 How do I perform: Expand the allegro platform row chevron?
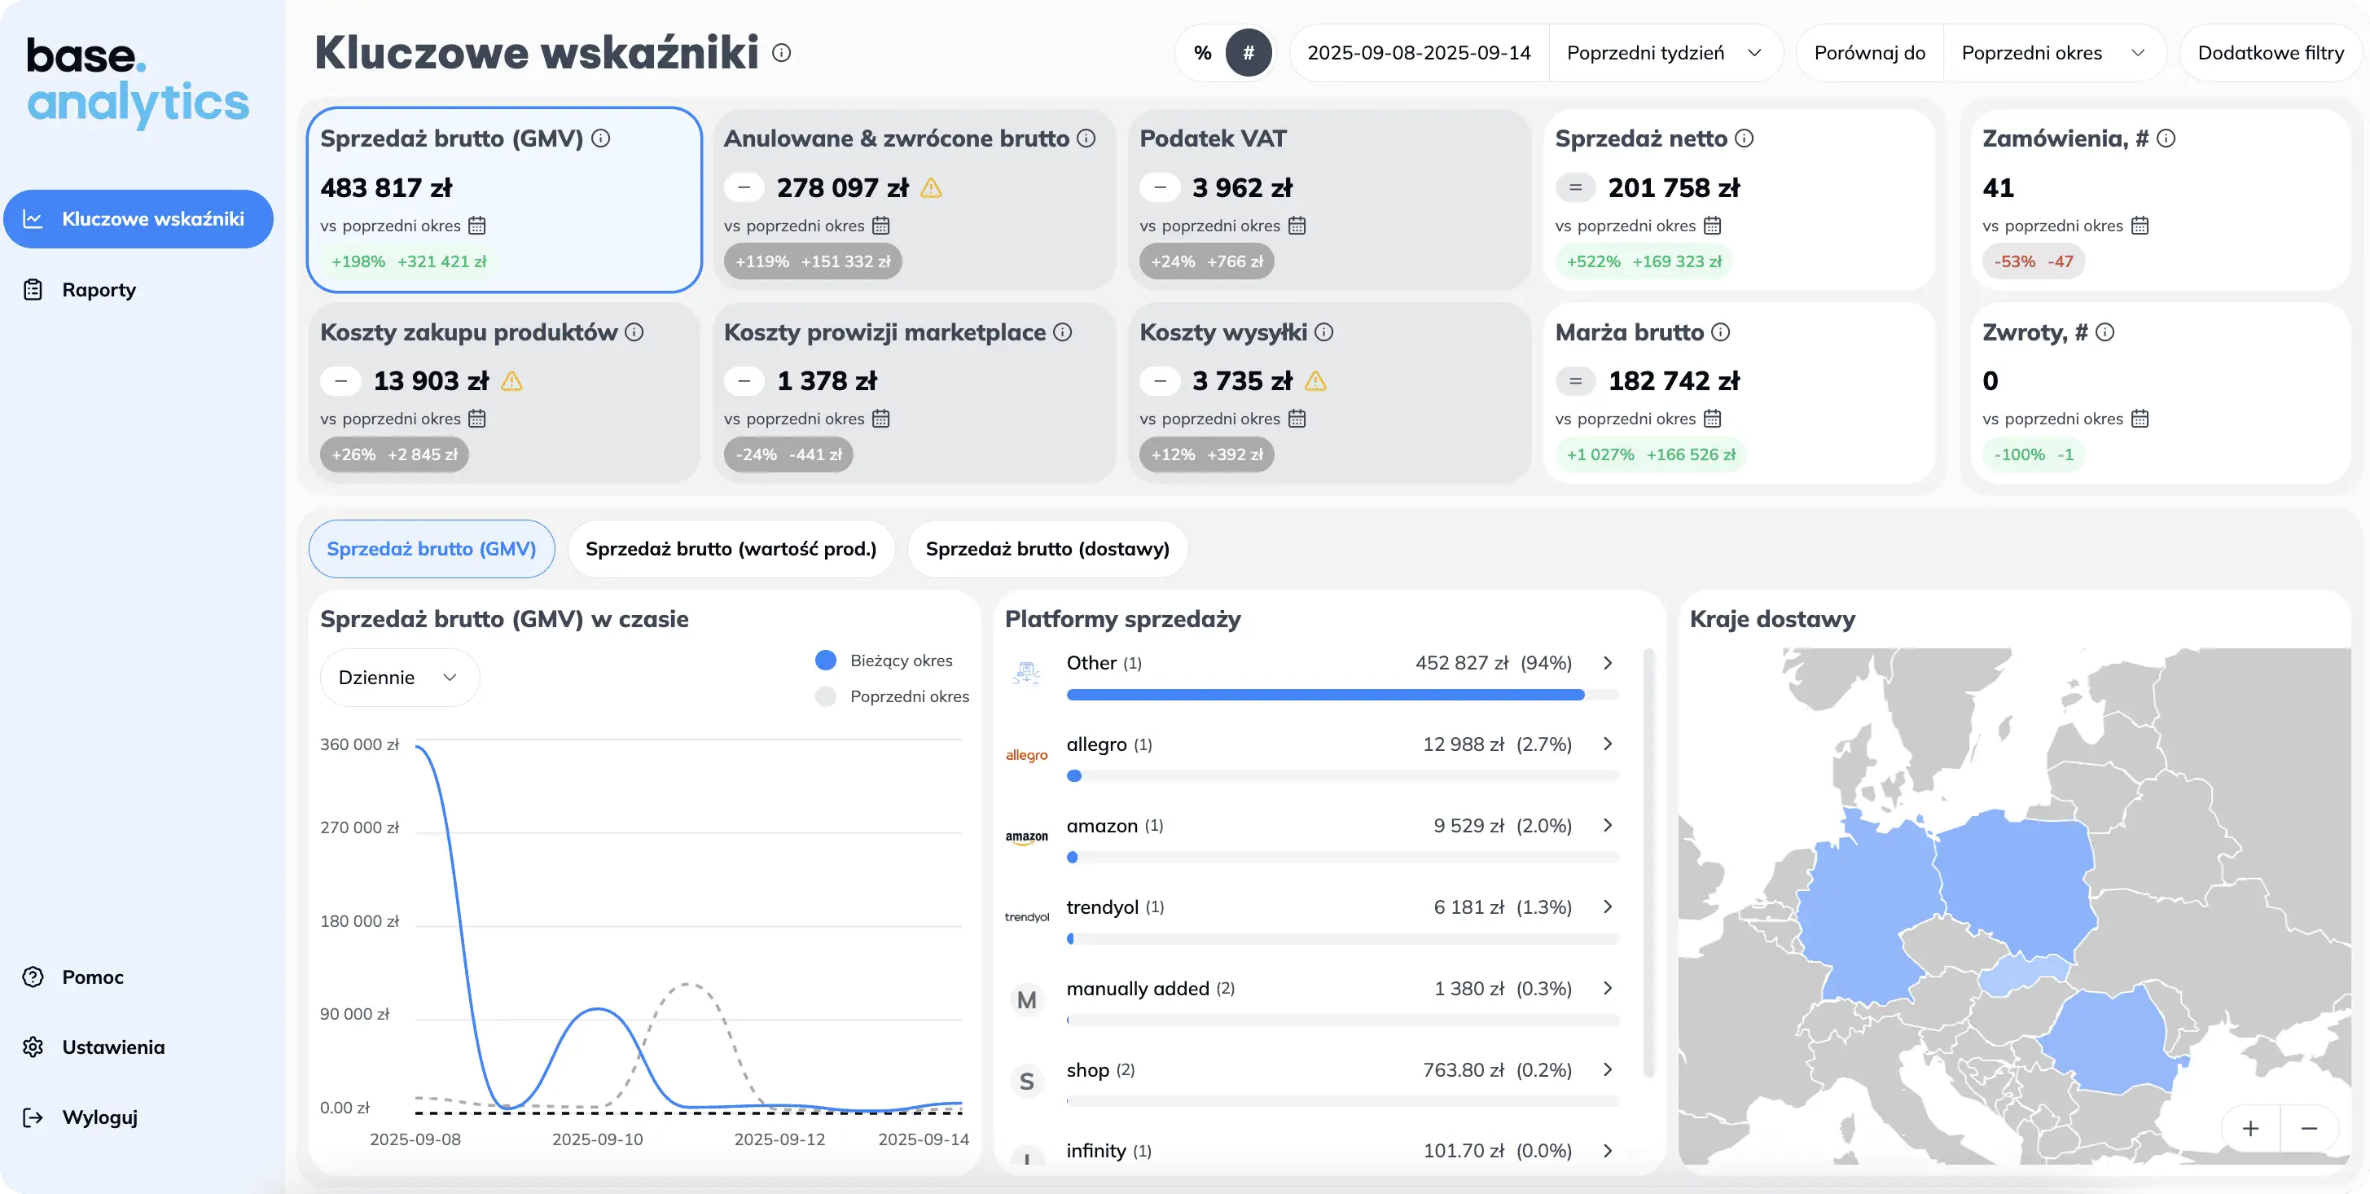(x=1608, y=744)
